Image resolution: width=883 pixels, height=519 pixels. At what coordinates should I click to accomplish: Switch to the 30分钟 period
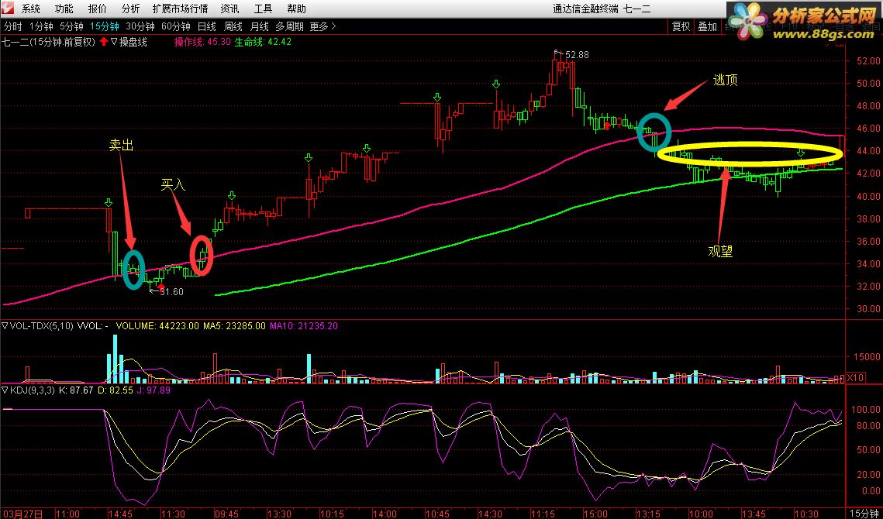(x=140, y=26)
